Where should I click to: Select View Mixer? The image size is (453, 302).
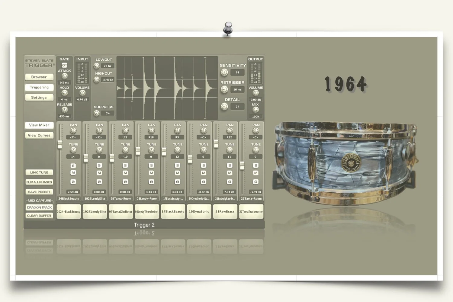[x=39, y=125]
